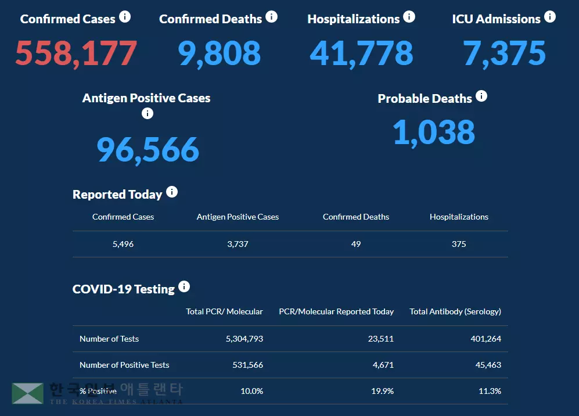Click the 9,808 confirmed deaths number
This screenshot has height=416, width=579.
click(x=220, y=53)
